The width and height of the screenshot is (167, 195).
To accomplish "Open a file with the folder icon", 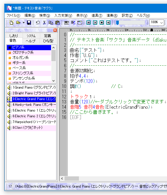I will coord(18,23).
